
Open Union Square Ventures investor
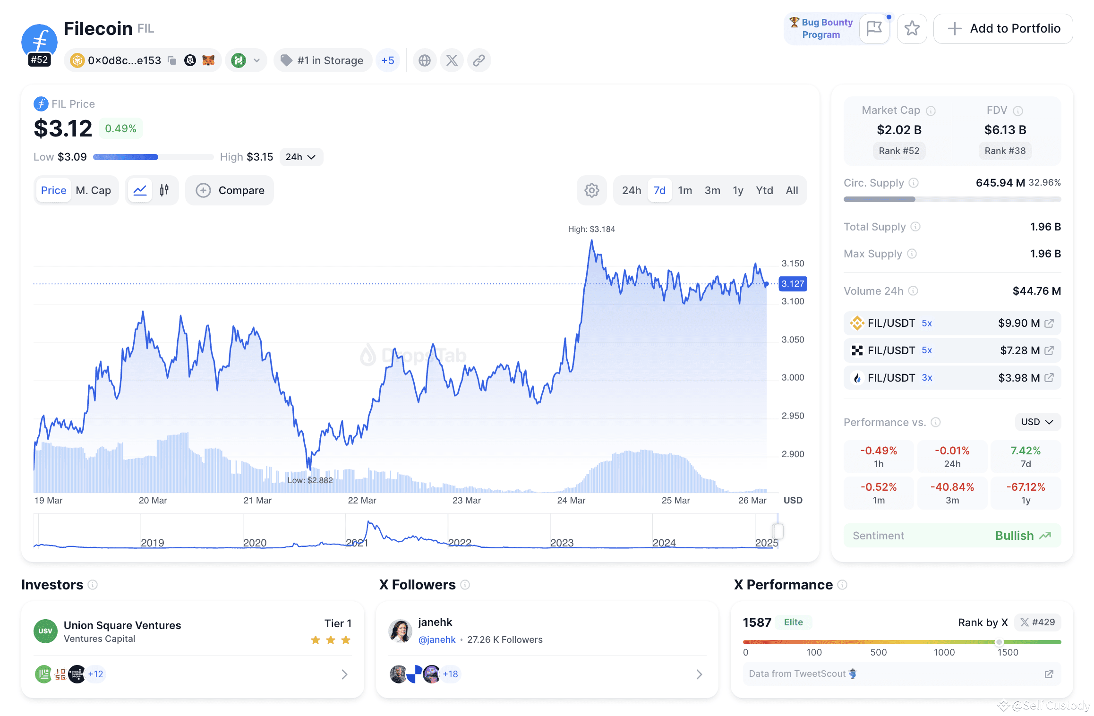click(122, 625)
